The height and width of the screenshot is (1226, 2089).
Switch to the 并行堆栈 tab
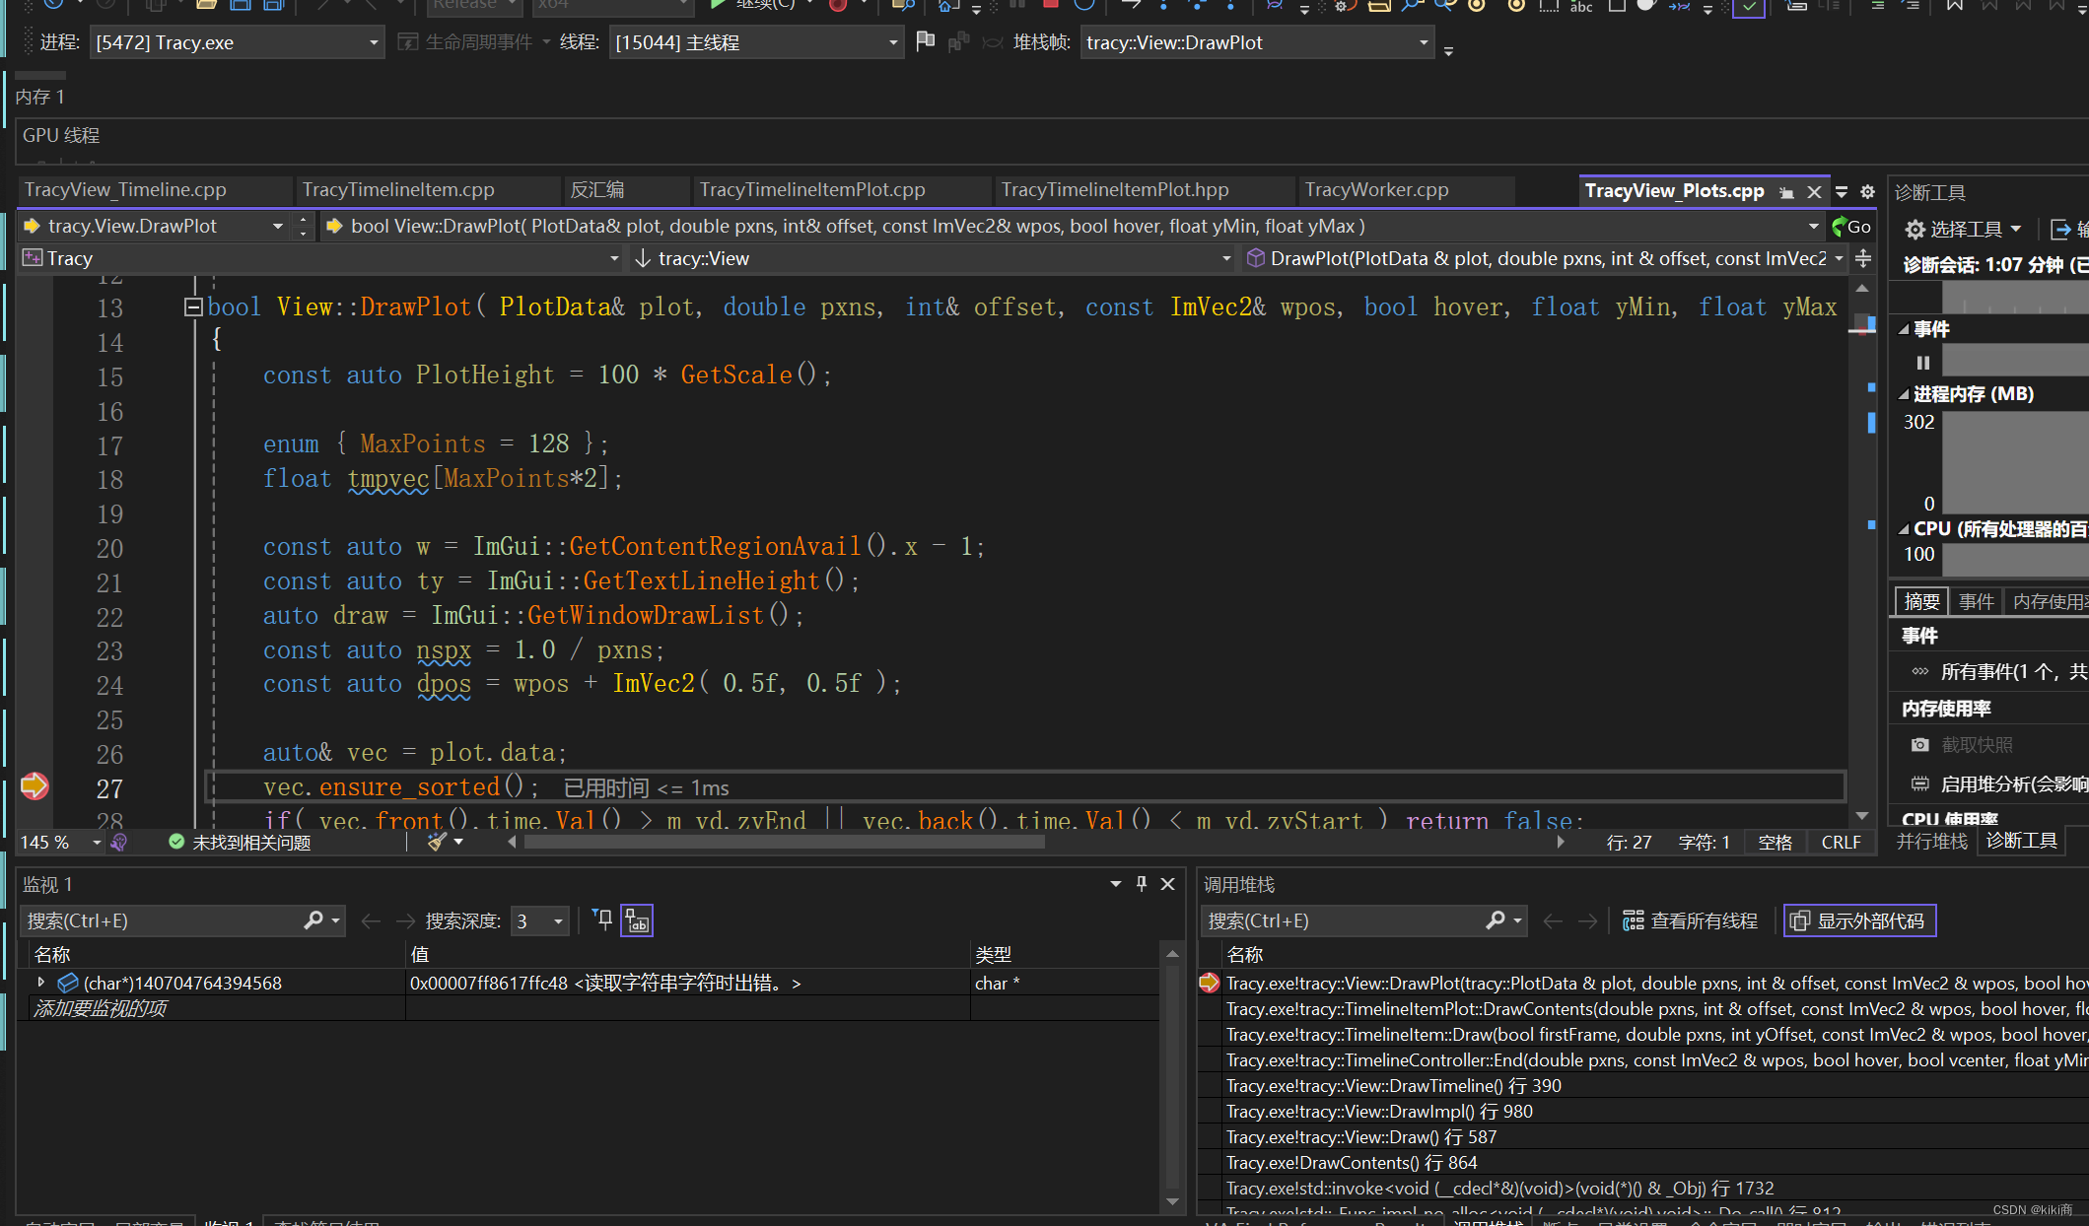click(x=1931, y=841)
